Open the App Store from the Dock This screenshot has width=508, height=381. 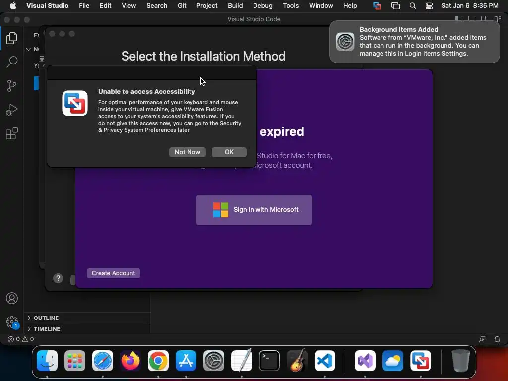click(x=186, y=361)
